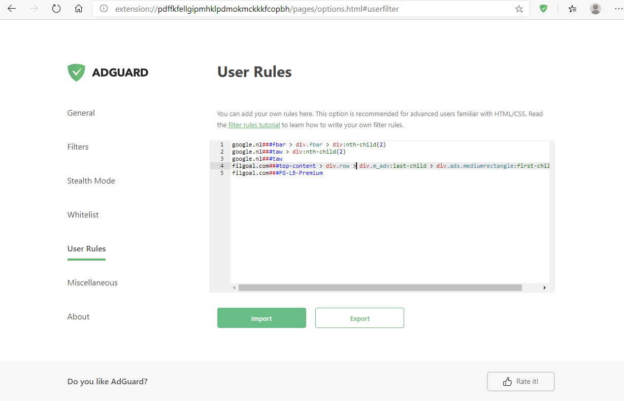Viewport: 624px width, 401px height.
Task: Open the General settings section
Action: click(x=81, y=113)
